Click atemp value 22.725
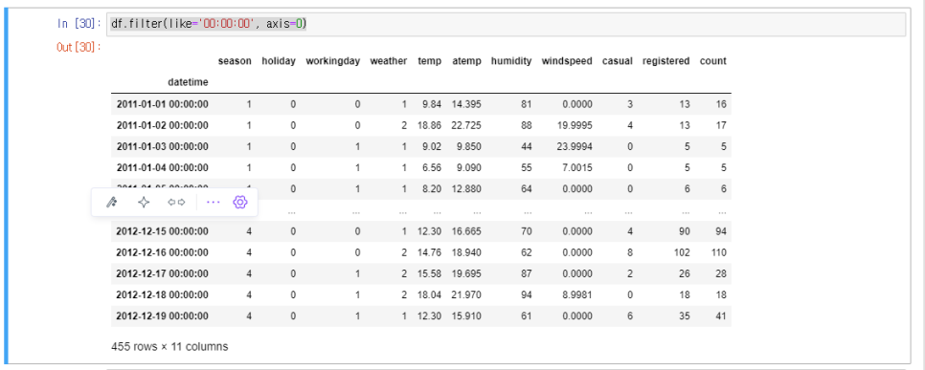925x370 pixels. 466,125
